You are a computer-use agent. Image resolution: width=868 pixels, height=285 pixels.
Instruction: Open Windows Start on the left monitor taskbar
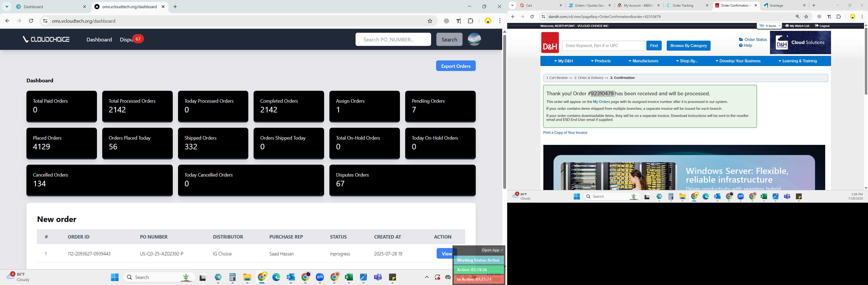click(x=115, y=277)
